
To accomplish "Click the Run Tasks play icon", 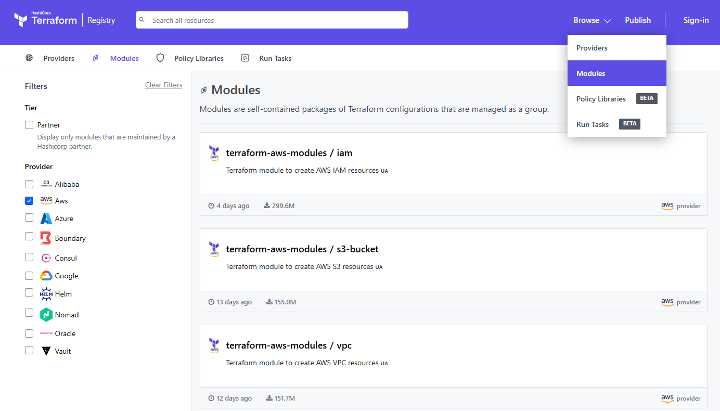I will [x=245, y=58].
